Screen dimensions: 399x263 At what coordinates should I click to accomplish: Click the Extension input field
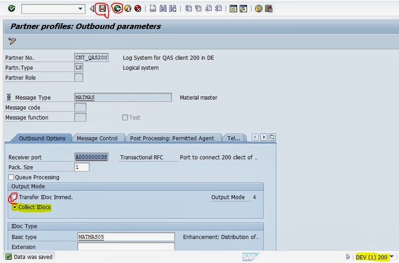[126, 246]
